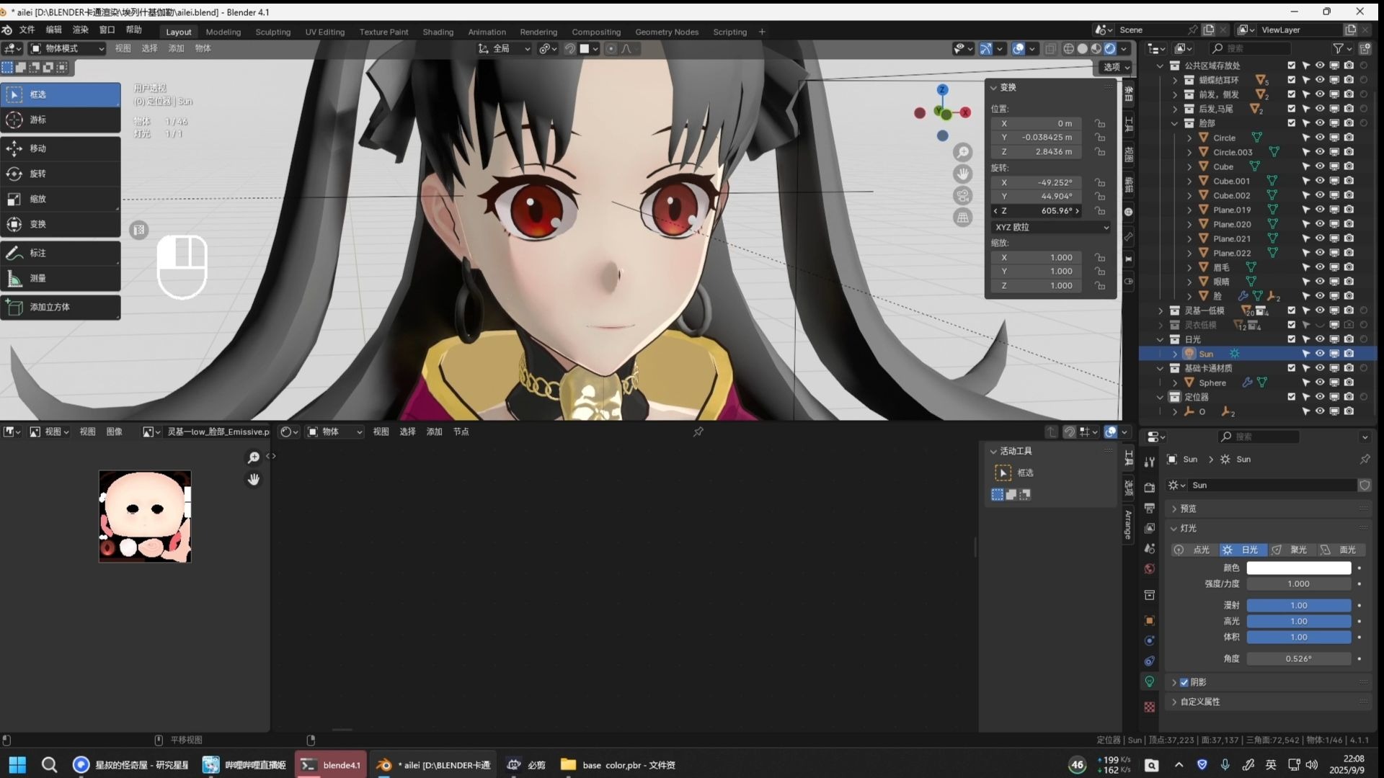
Task: Click the viewport zoom magnifier icon
Action: 963,153
